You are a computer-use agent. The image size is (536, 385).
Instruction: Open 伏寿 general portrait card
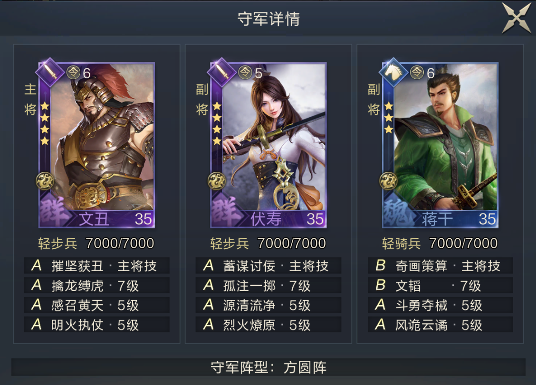coord(268,145)
